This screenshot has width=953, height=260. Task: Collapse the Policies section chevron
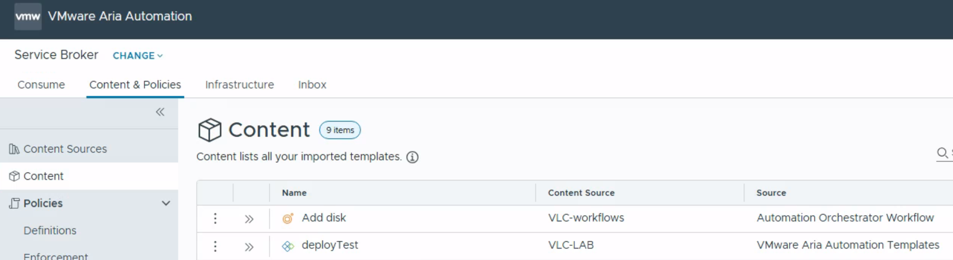click(166, 203)
